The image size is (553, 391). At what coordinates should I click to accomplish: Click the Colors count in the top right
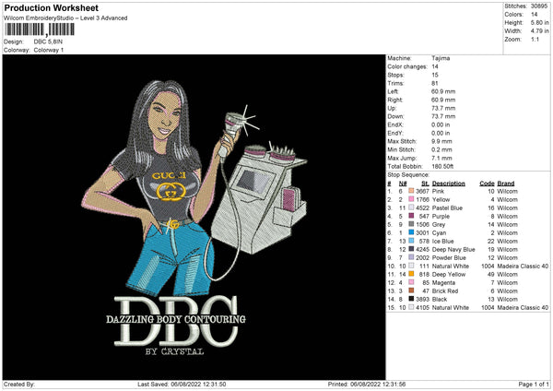[534, 15]
